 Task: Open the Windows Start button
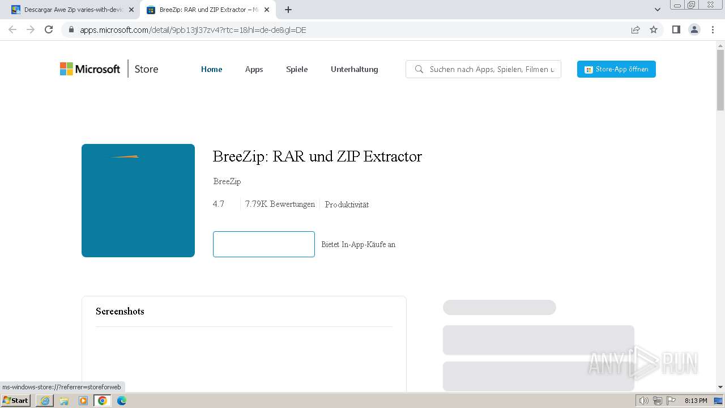pyautogui.click(x=16, y=400)
